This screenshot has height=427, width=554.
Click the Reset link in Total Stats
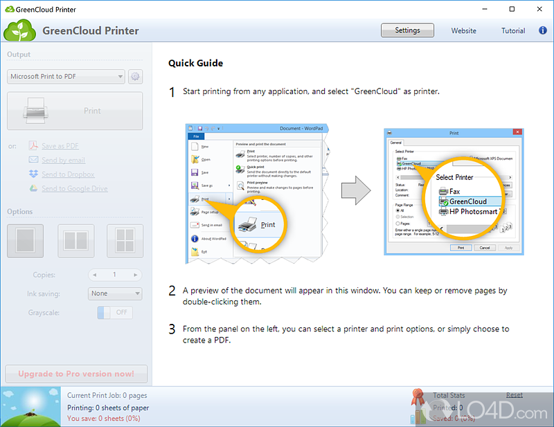pyautogui.click(x=514, y=395)
